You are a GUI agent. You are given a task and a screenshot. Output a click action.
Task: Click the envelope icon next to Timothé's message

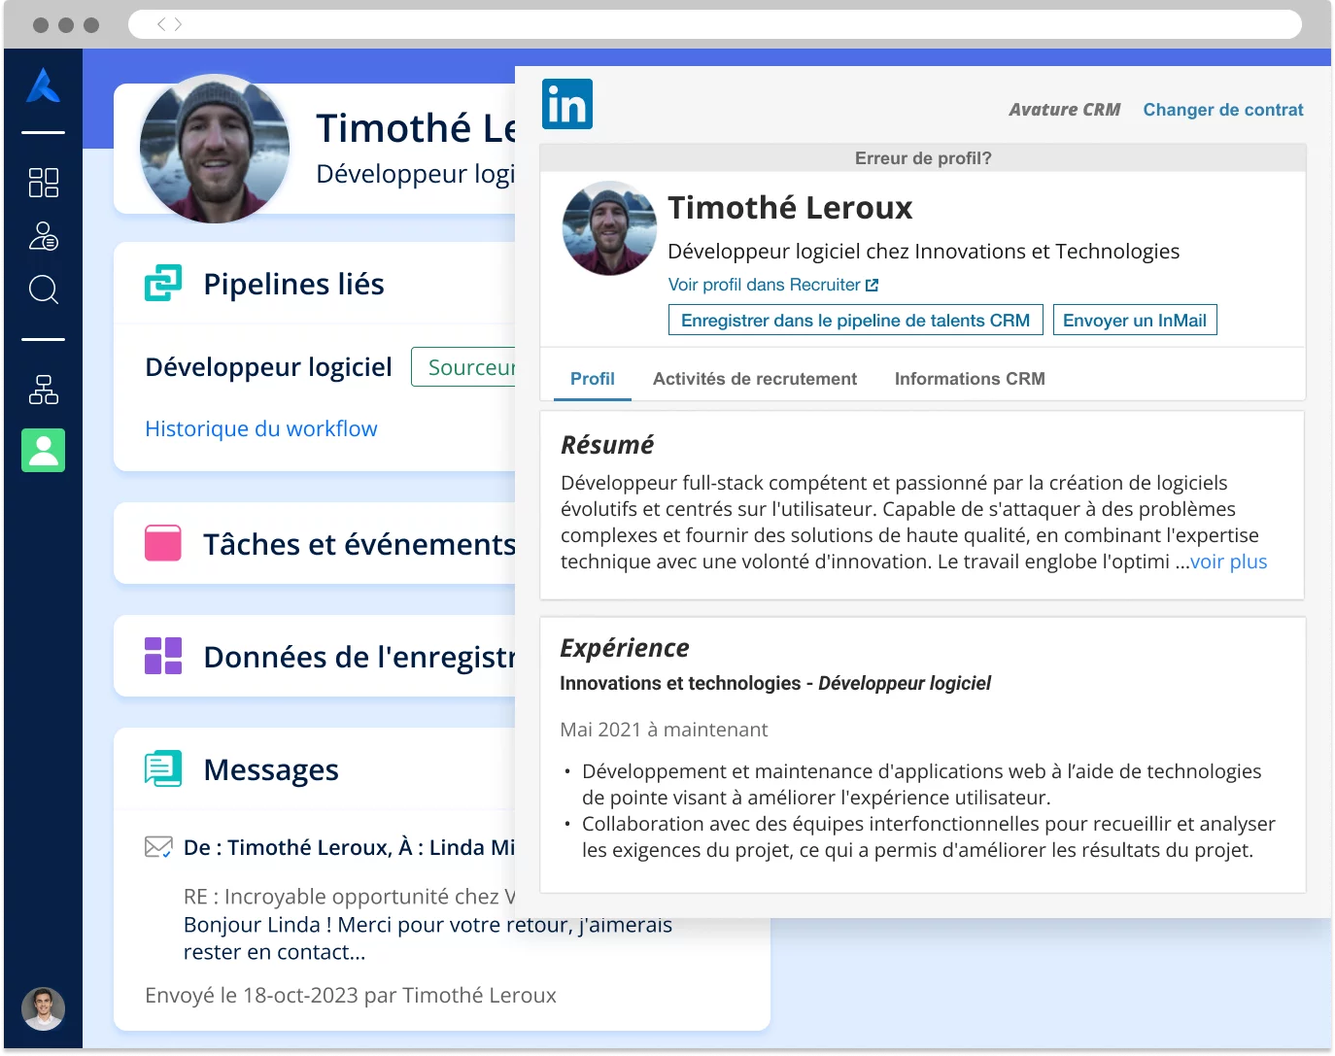157,846
